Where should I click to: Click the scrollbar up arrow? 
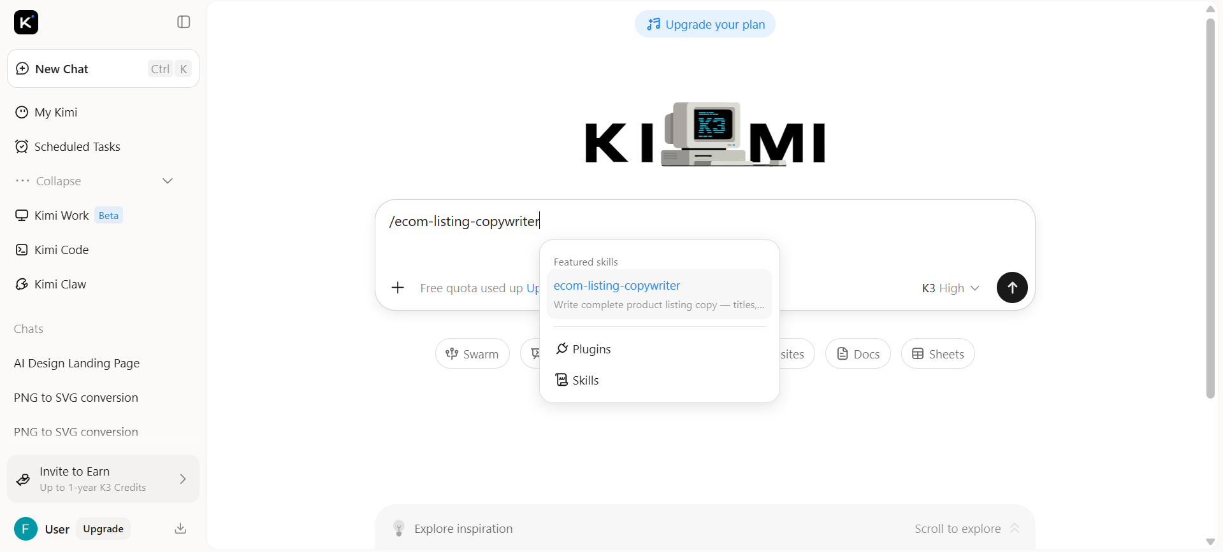point(1211,9)
